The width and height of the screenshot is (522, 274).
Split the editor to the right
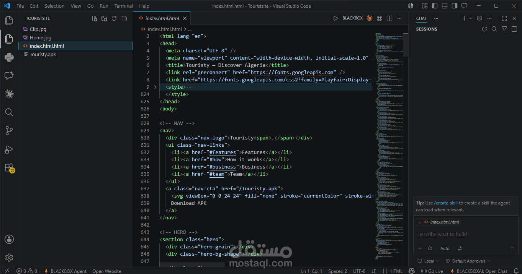point(389,18)
